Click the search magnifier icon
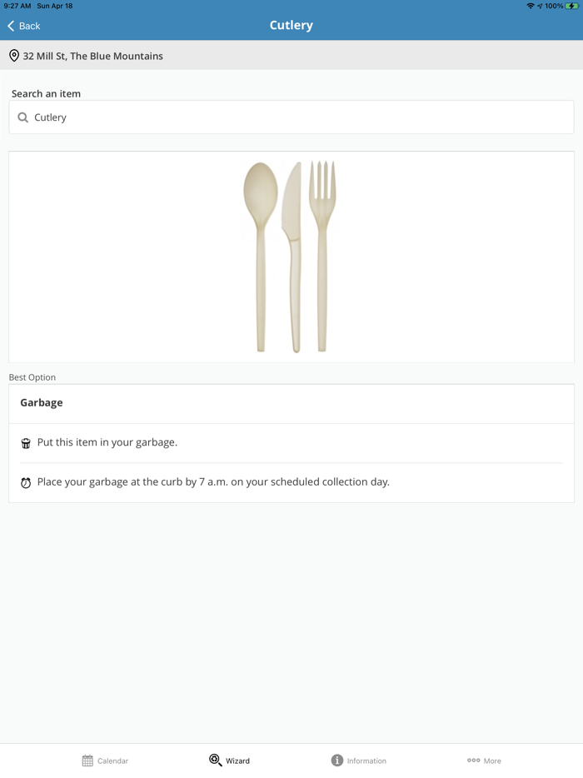Viewport: 583px width, 778px height. point(23,117)
